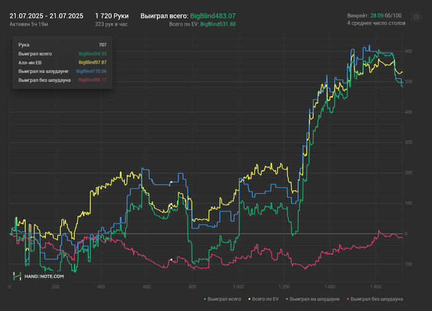Toggle the Выиграл без шоудауна legend series
This screenshot has width=432, height=311.
375,299
